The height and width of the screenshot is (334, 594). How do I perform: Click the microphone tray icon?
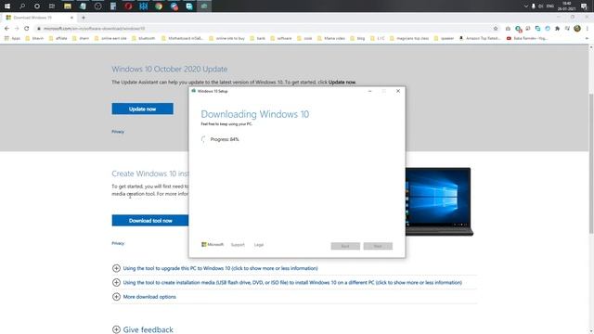click(533, 6)
